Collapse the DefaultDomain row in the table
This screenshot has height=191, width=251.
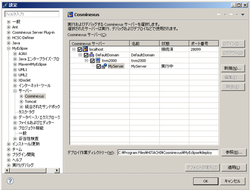pyautogui.click(x=80, y=55)
